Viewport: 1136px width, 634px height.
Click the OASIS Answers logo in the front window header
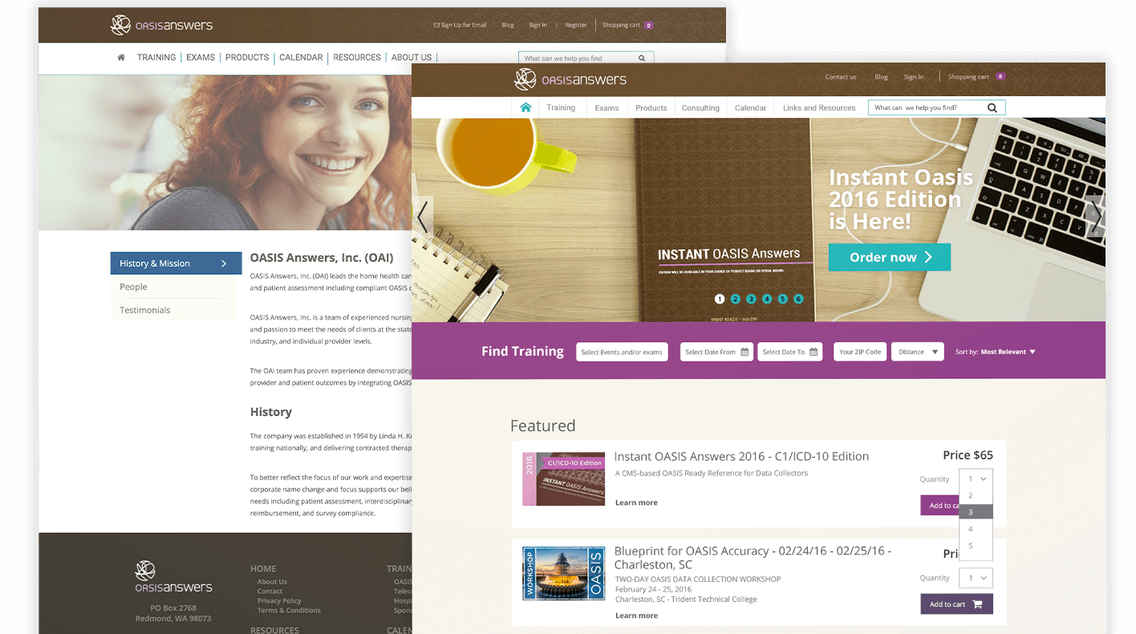point(570,79)
